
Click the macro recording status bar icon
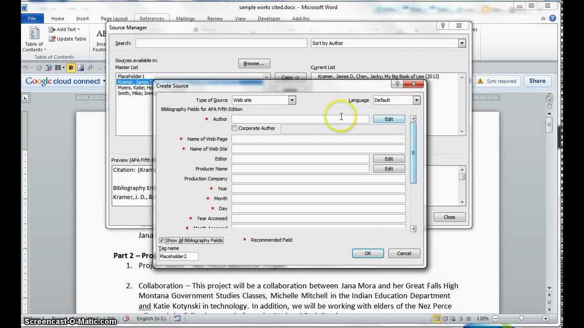click(x=177, y=318)
